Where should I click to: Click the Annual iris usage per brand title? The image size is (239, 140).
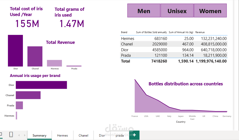[35, 76]
